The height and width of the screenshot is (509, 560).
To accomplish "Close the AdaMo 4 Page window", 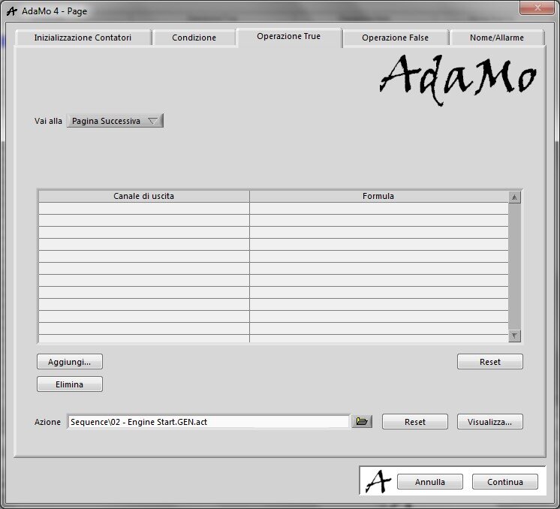I will click(536, 8).
